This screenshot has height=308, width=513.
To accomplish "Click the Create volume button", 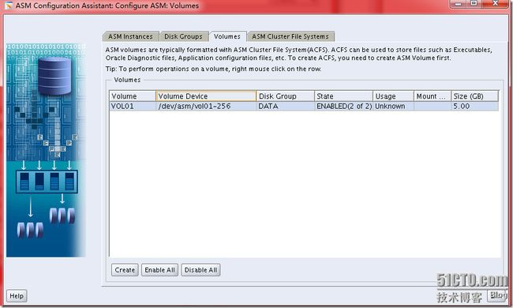I will coord(125,270).
